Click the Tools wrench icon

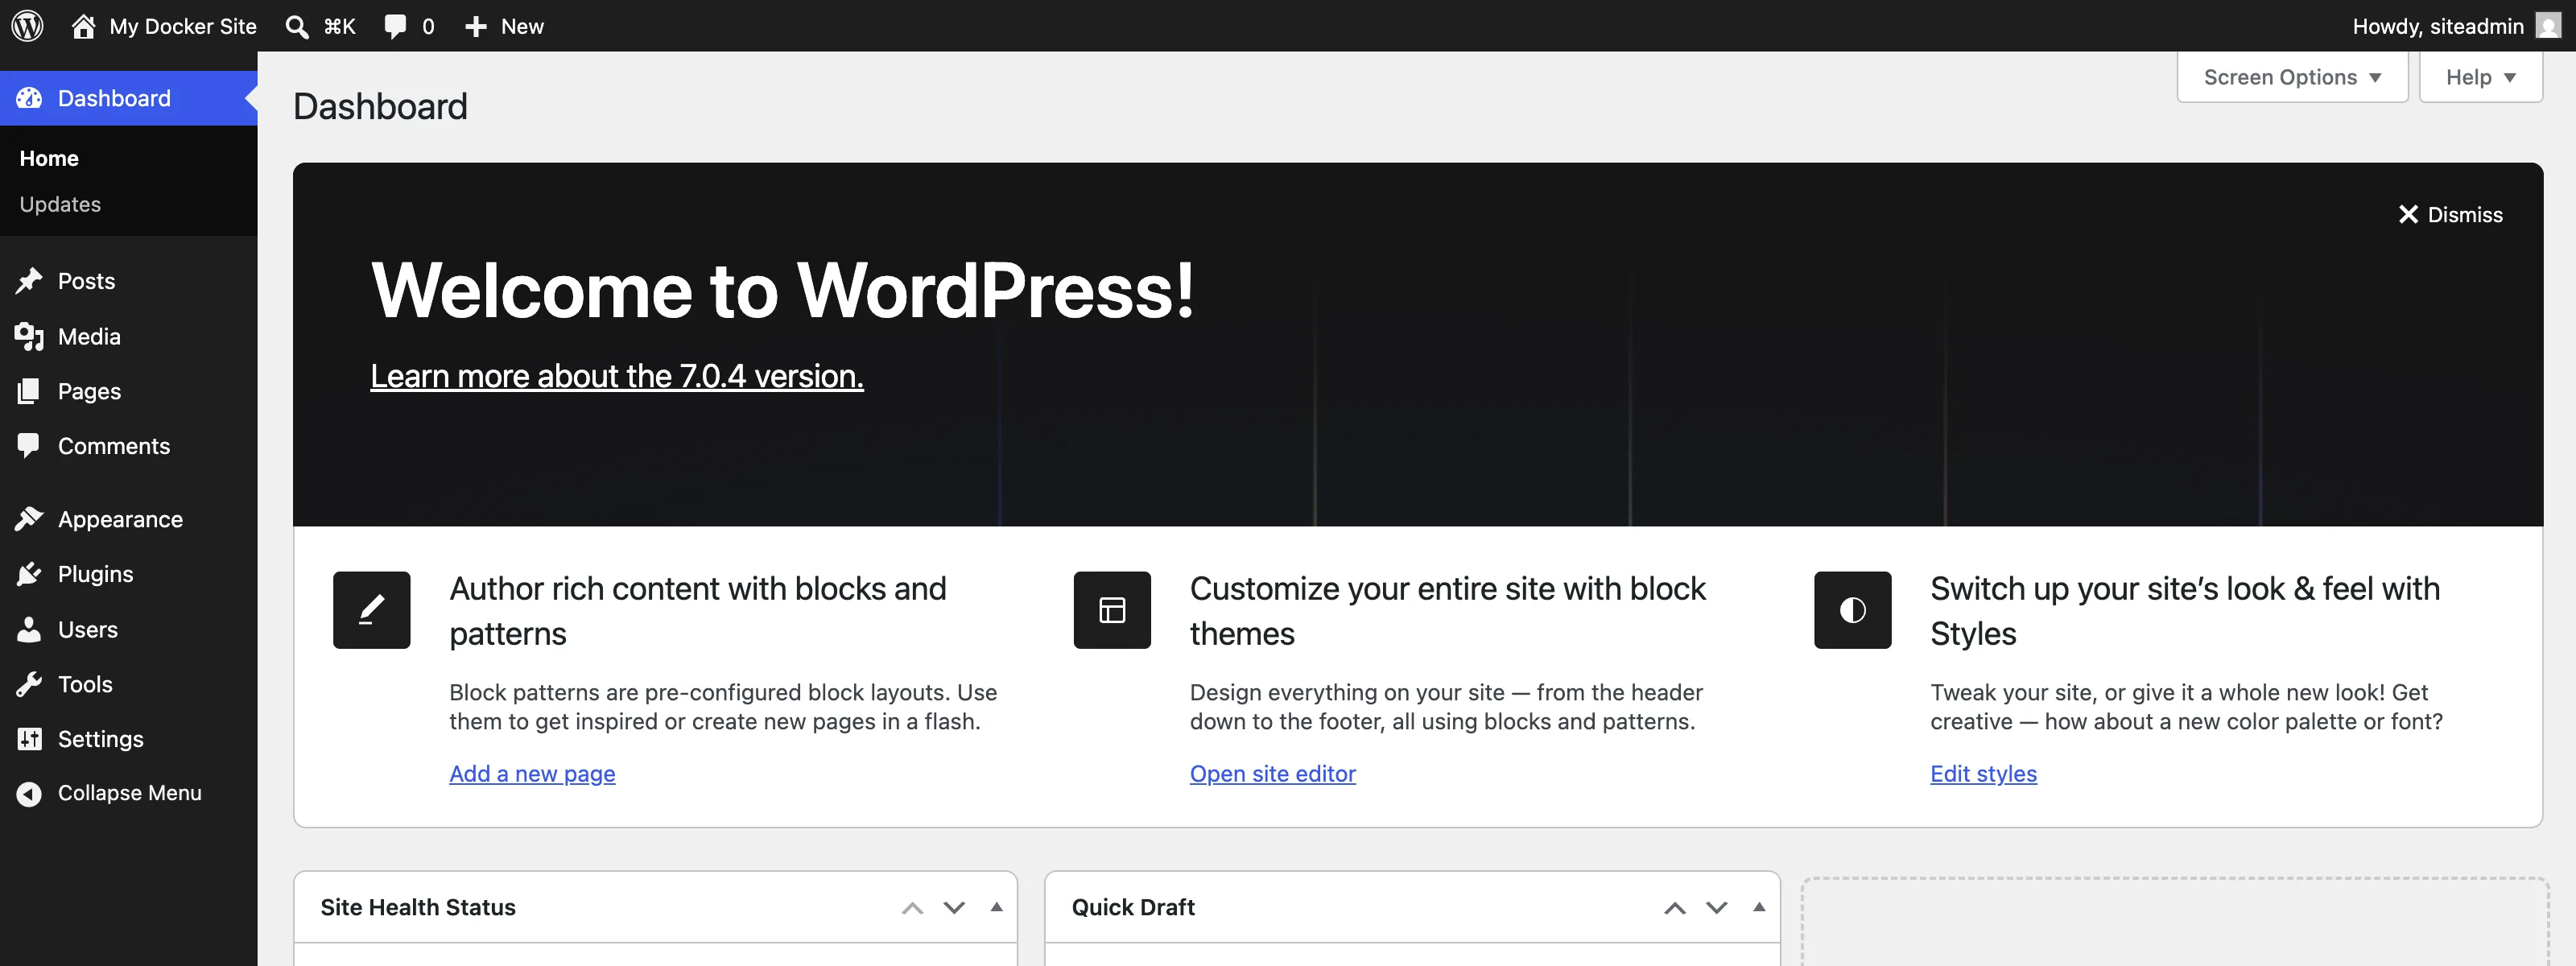coord(29,684)
